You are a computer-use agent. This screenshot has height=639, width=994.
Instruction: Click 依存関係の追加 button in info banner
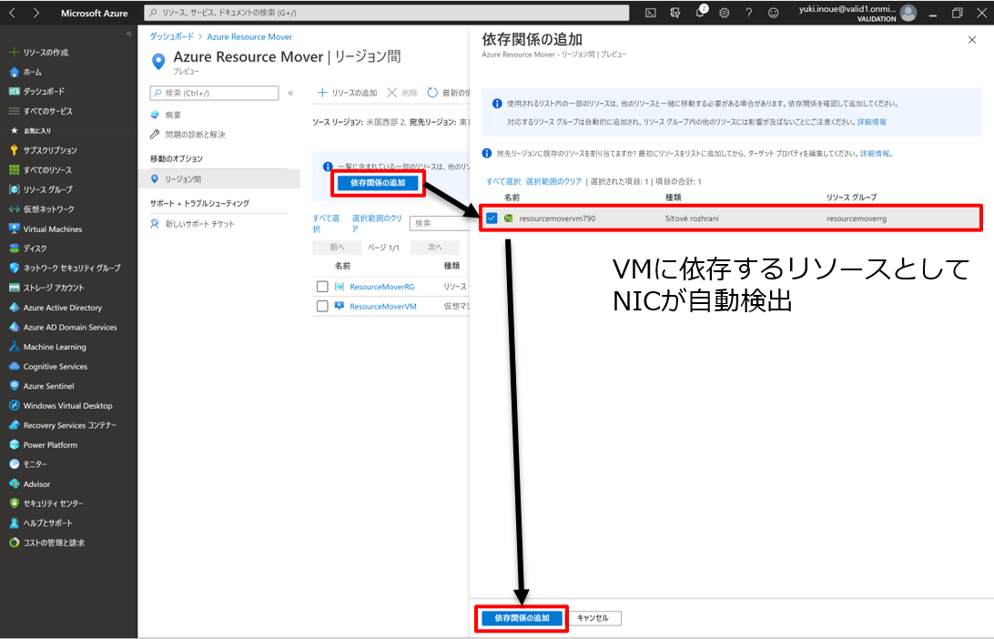(x=378, y=183)
